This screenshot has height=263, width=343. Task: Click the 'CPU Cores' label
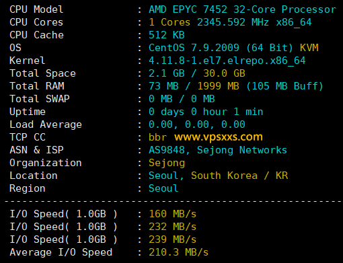[36, 22]
